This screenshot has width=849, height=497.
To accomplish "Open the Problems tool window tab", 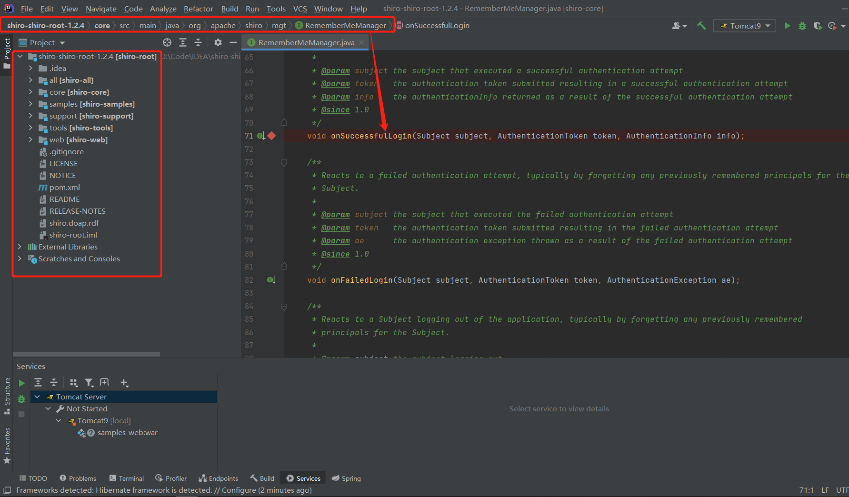I will coord(78,478).
